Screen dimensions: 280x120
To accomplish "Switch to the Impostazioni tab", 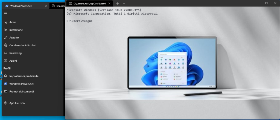I will click(59, 6).
